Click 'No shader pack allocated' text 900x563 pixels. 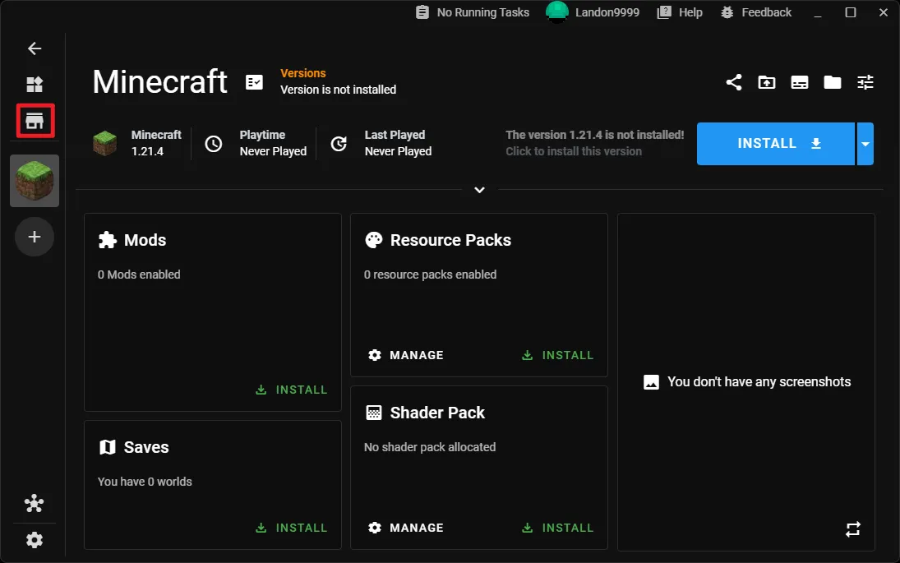(x=429, y=447)
